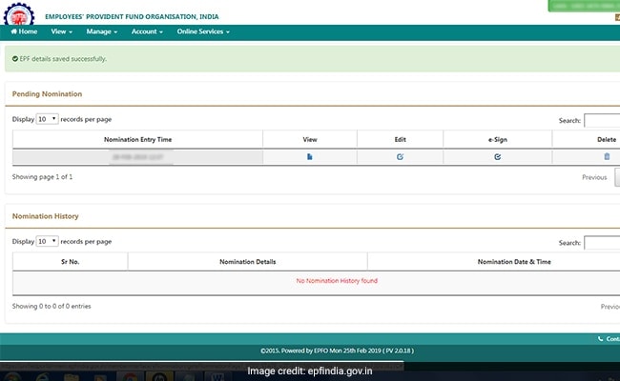Open Pending Nomination records per page dropdown

[47, 119]
